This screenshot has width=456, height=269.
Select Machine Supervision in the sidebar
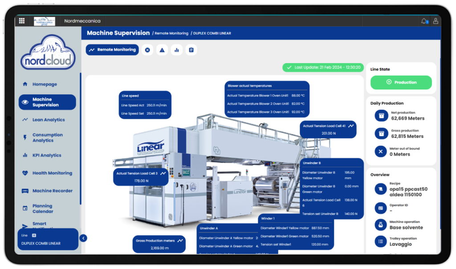pyautogui.click(x=47, y=102)
